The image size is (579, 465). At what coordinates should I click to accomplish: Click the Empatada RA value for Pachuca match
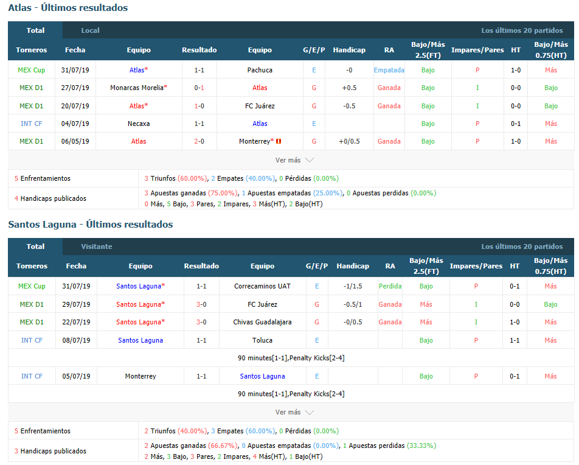point(389,70)
